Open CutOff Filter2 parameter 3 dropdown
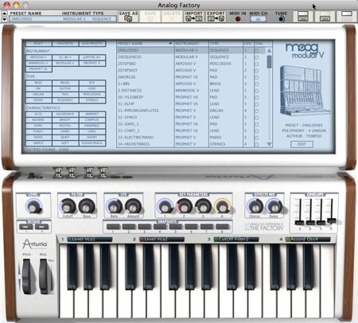 pyautogui.click(x=236, y=239)
